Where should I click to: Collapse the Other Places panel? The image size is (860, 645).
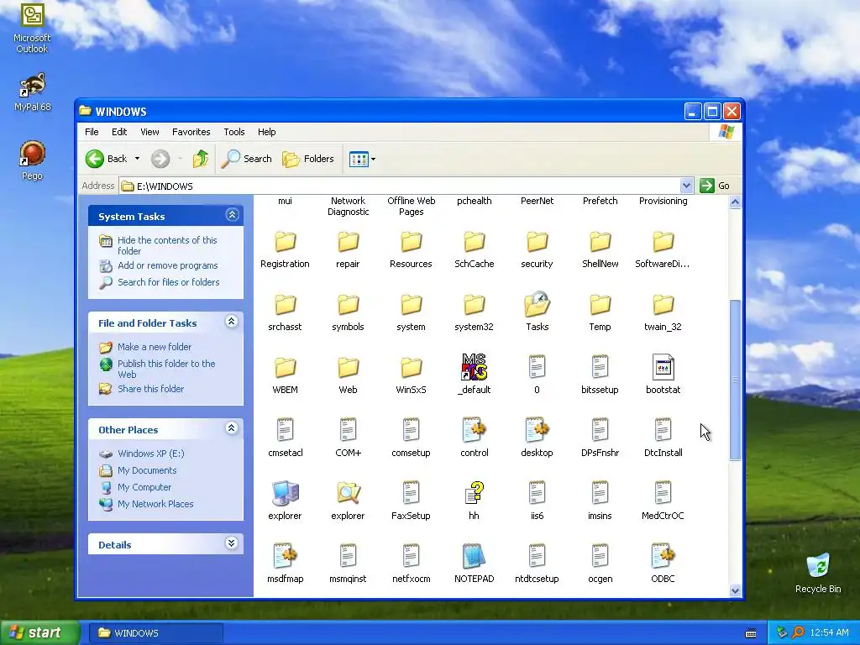tap(232, 428)
